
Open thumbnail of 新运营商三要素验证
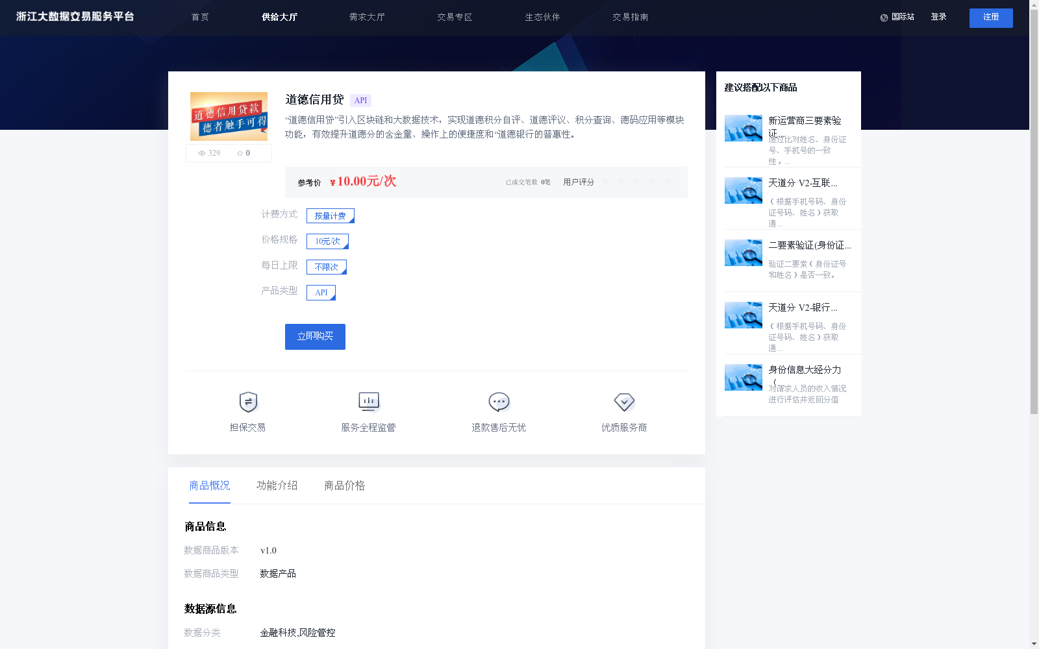coord(744,129)
